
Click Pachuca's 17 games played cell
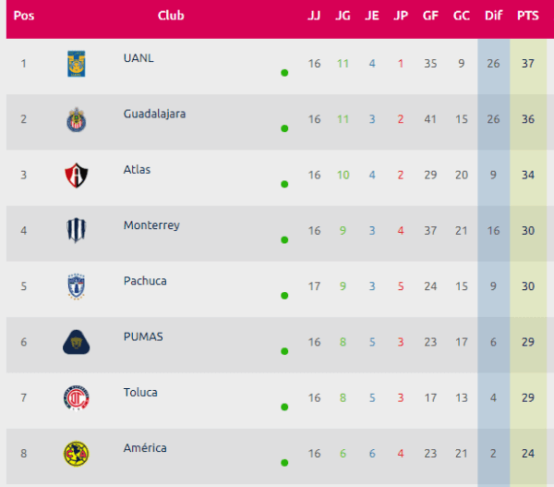click(x=314, y=286)
